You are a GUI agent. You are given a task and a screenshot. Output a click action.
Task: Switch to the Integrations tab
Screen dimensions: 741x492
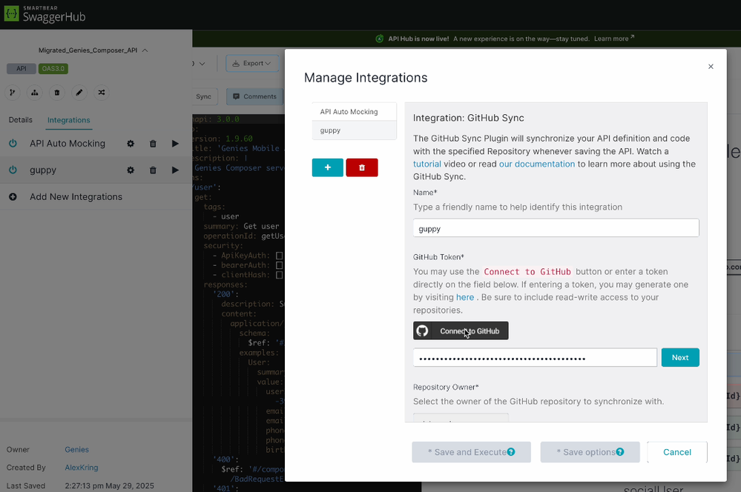tap(68, 120)
